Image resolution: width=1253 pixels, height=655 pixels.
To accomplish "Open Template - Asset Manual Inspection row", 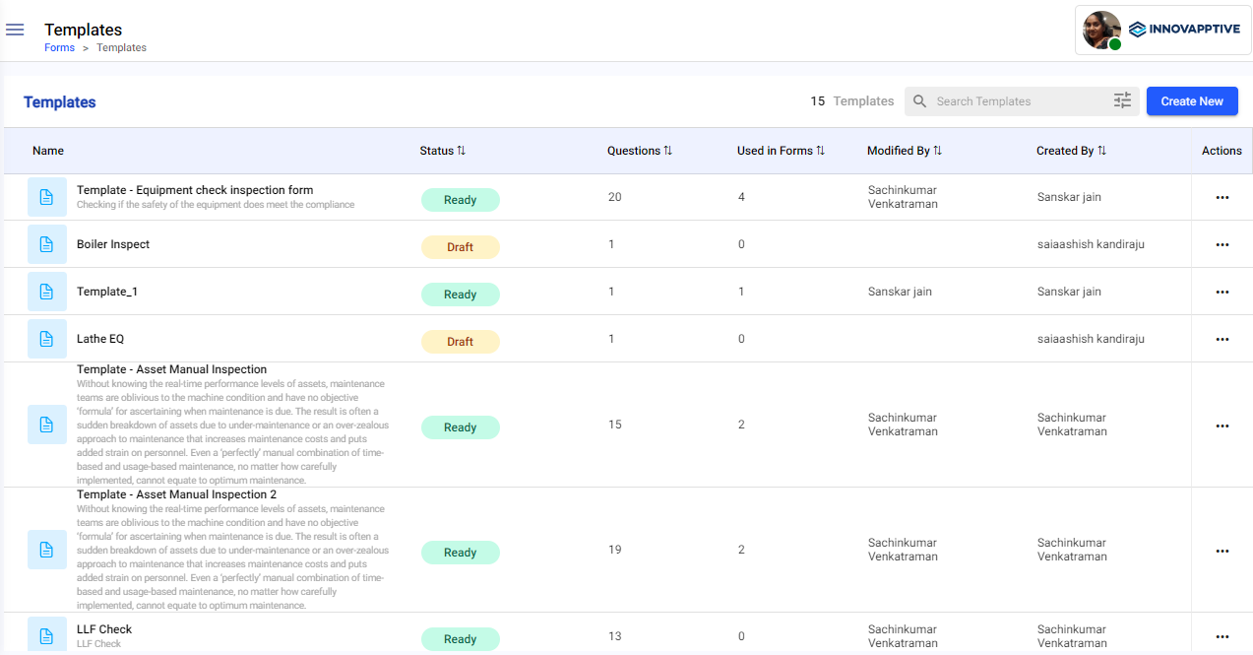I will [171, 369].
